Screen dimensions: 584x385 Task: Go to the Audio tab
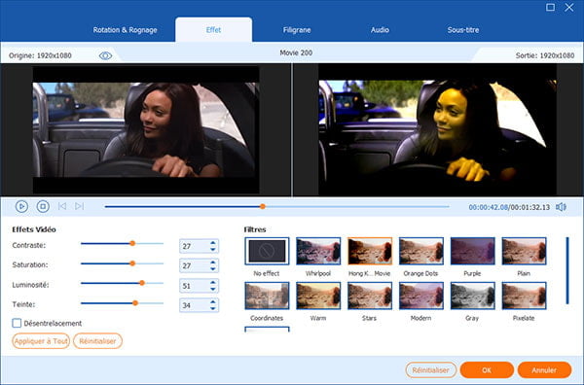point(380,30)
